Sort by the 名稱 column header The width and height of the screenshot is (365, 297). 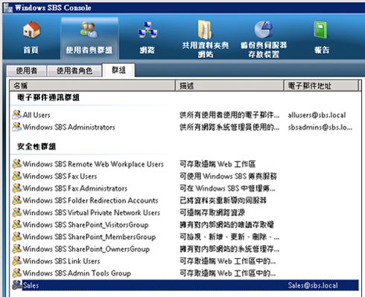click(x=92, y=86)
